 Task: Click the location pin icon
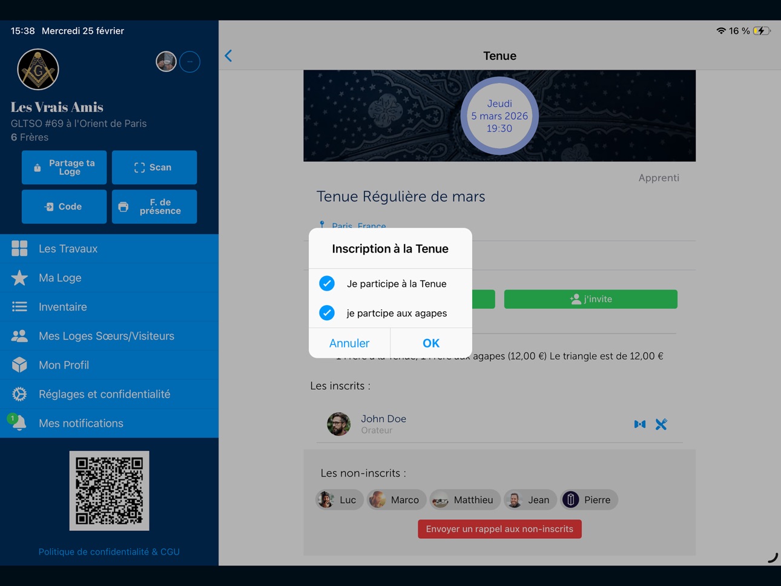point(322,225)
